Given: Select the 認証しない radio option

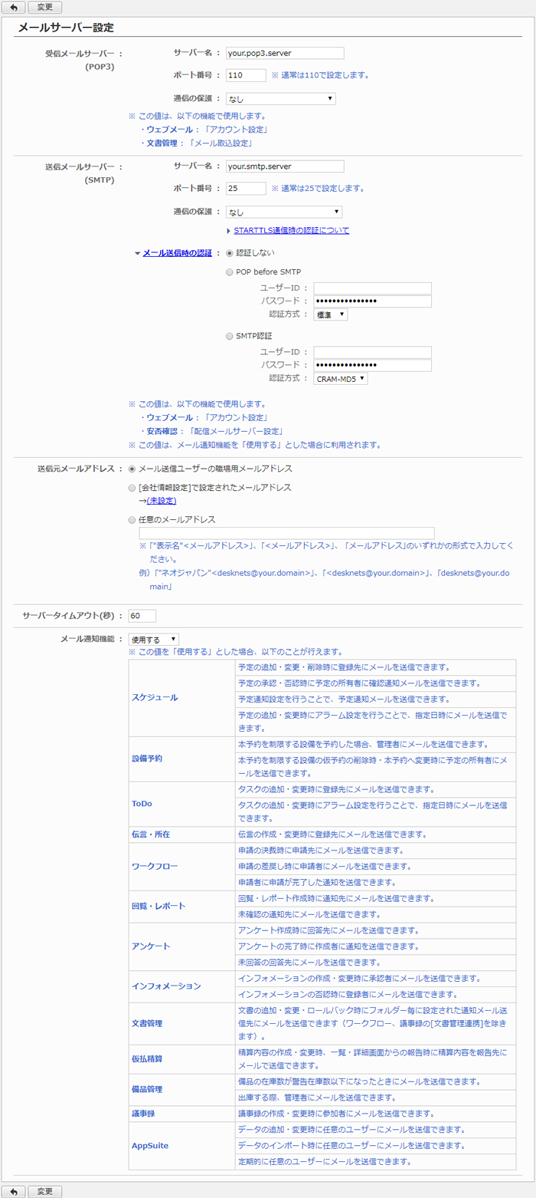Looking at the screenshot, I should coord(230,252).
